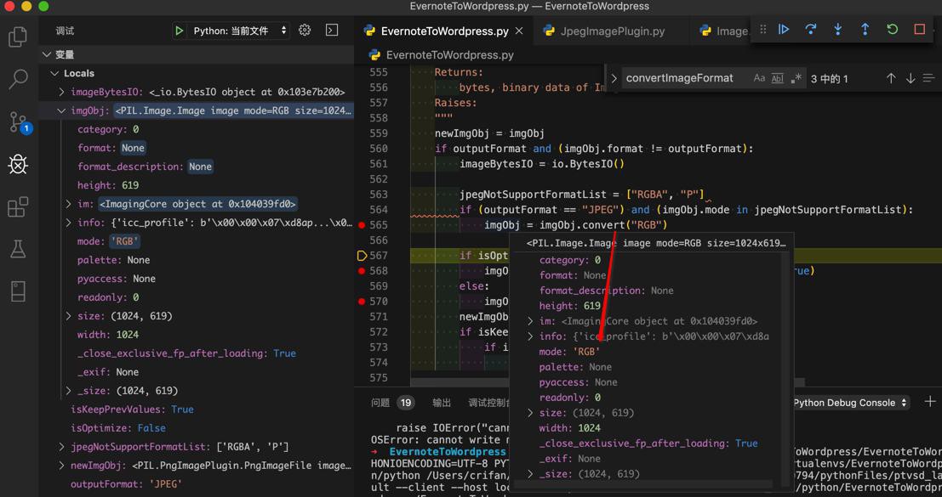Toggle breakpoint on line 568
The width and height of the screenshot is (942, 497).
tap(362, 270)
